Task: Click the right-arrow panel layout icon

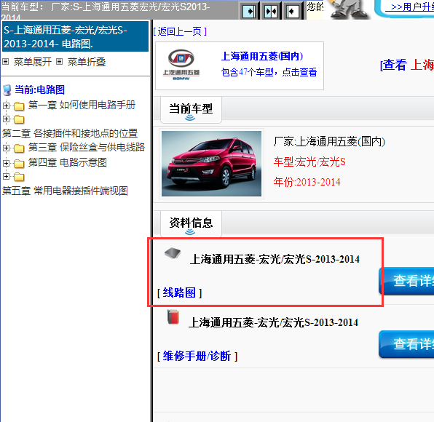Action: [x=249, y=12]
